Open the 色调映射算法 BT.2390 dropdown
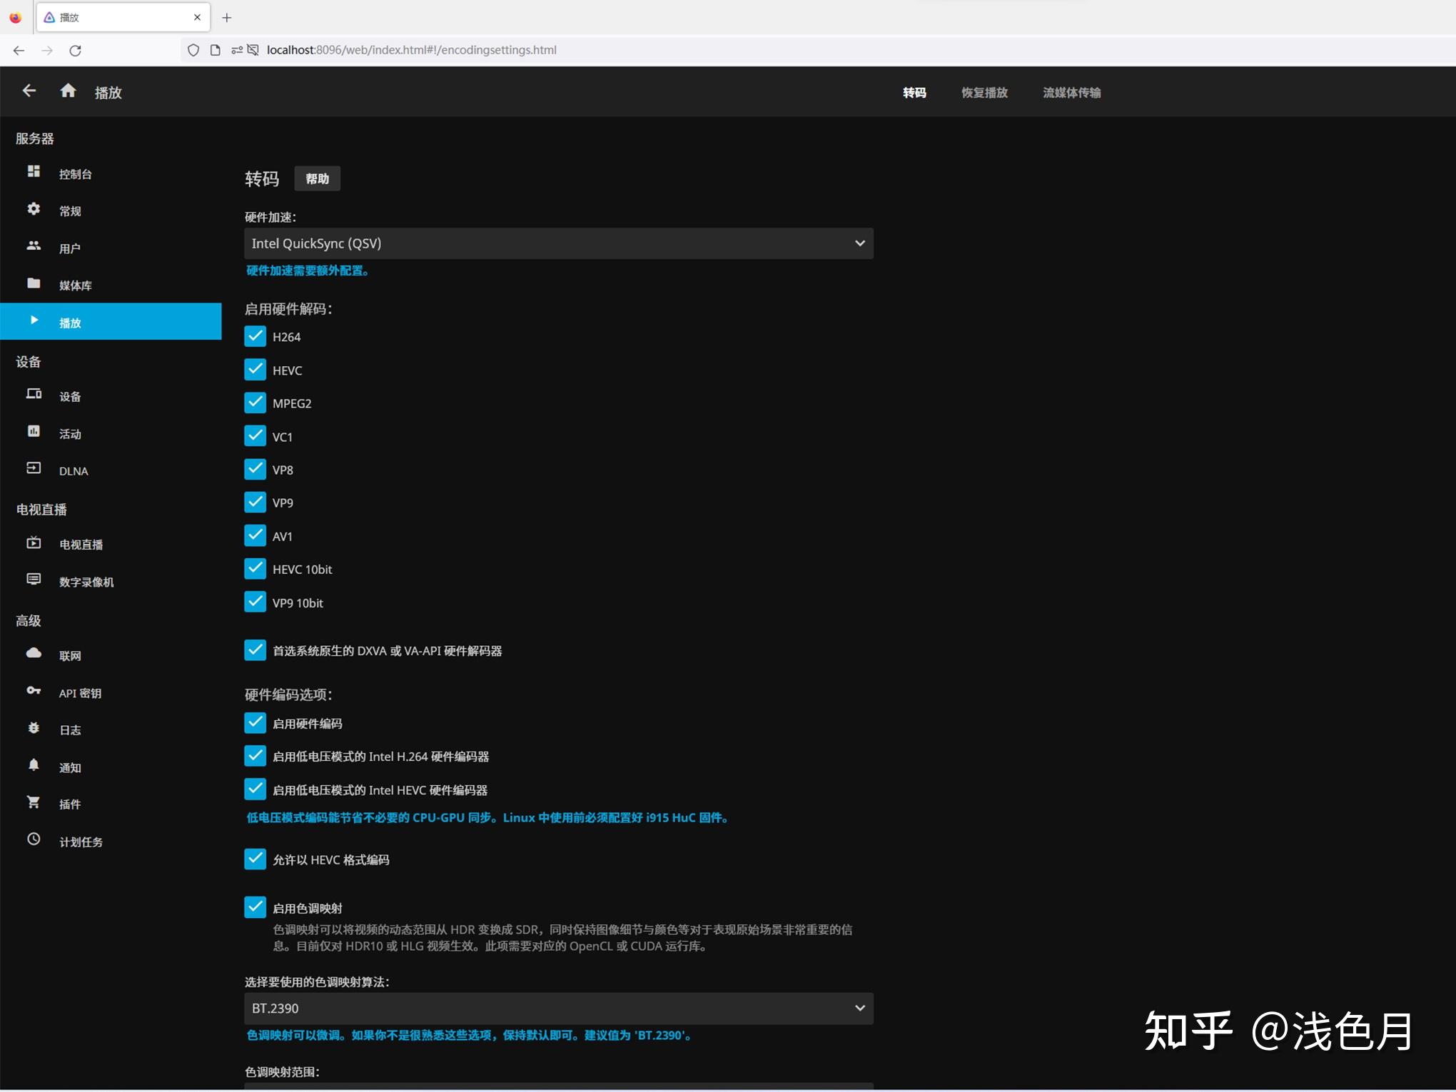 [x=558, y=1008]
